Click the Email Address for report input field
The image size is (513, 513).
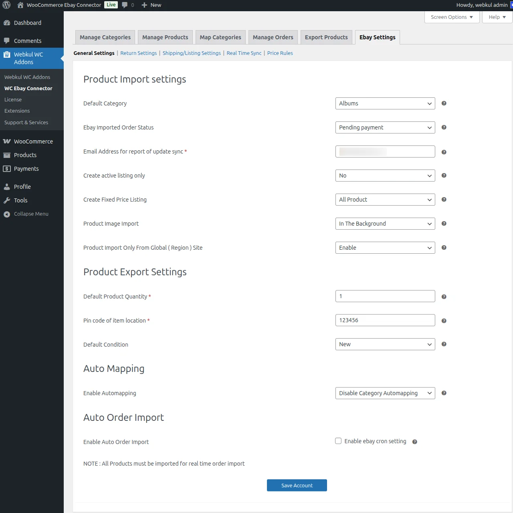click(385, 151)
